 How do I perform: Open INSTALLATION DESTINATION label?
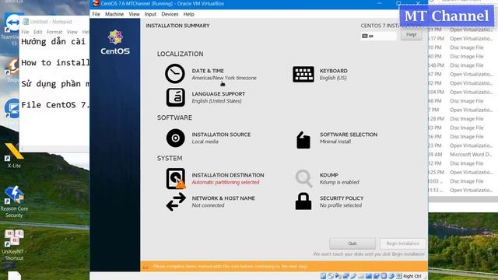[228, 175]
